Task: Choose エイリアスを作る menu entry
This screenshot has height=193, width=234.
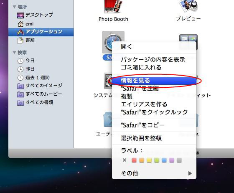Action: (154, 104)
